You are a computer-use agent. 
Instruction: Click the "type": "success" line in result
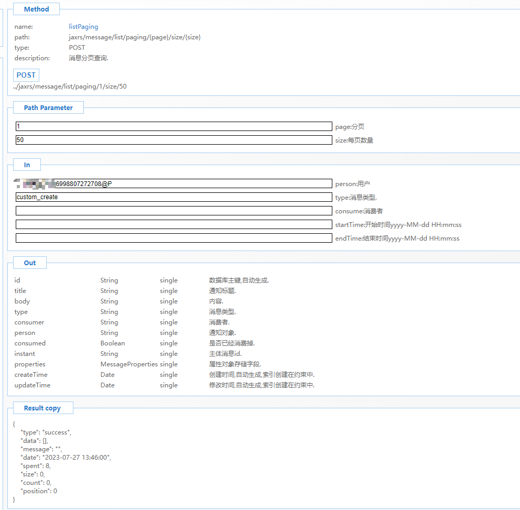point(46,432)
